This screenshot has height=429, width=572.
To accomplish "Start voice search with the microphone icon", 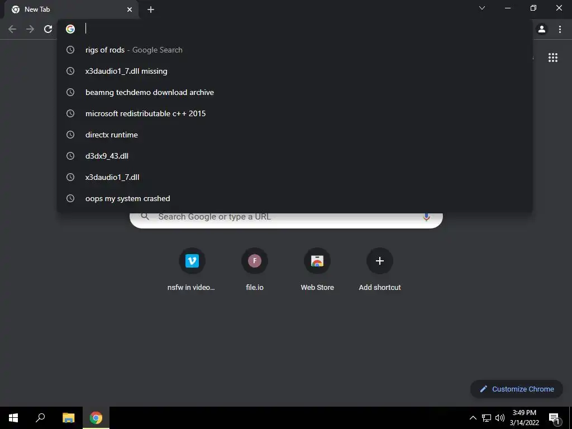I will click(426, 217).
